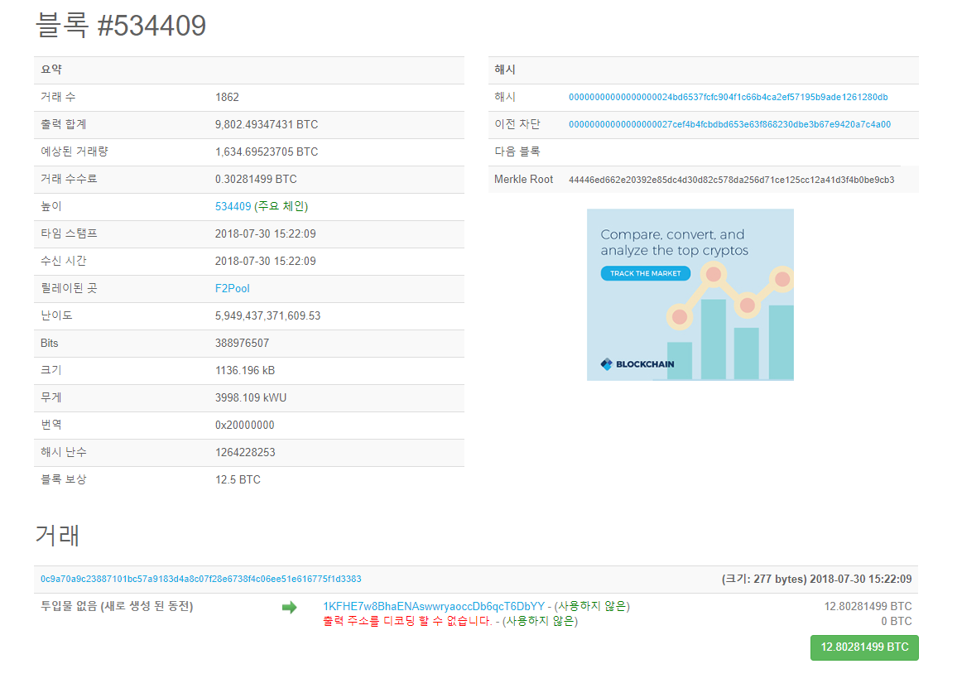
Task: Click the 거래 수수료 fee label
Action: (x=69, y=179)
